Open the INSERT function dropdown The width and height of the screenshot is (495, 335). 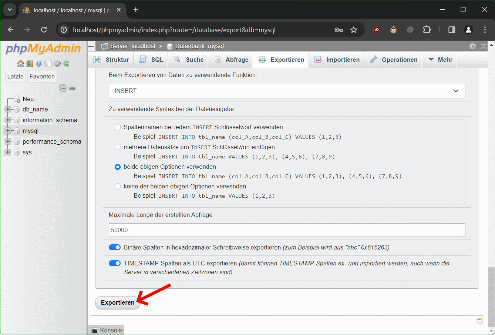[287, 91]
